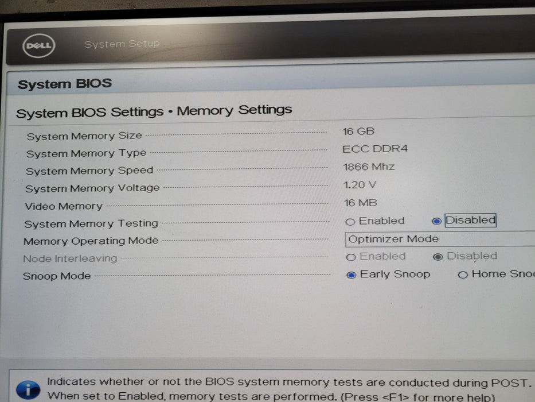This screenshot has height=402, width=535.
Task: Select the System Memory Size label
Action: [x=84, y=136]
